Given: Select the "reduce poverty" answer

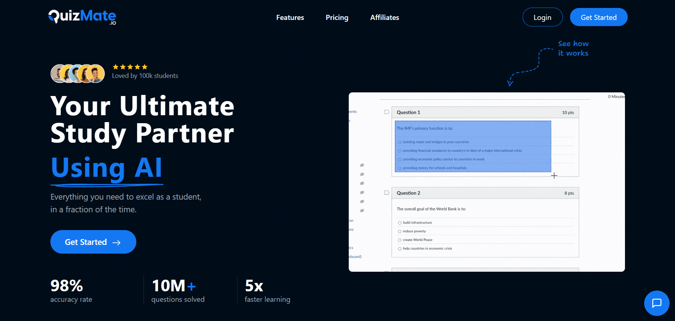Looking at the screenshot, I should pos(399,232).
